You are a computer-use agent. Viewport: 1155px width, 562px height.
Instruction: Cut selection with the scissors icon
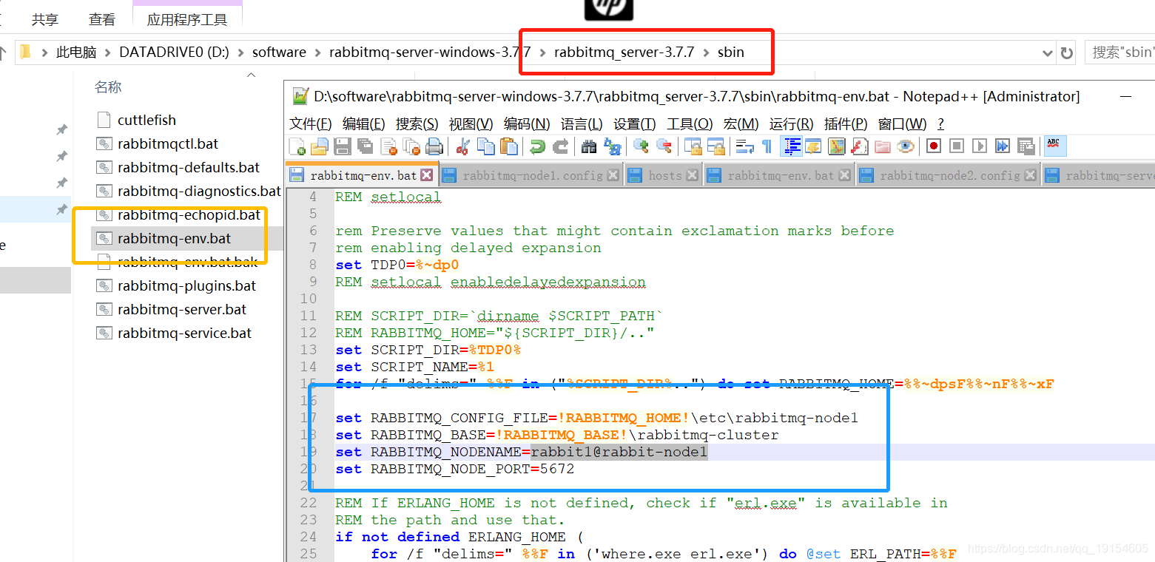coord(462,146)
